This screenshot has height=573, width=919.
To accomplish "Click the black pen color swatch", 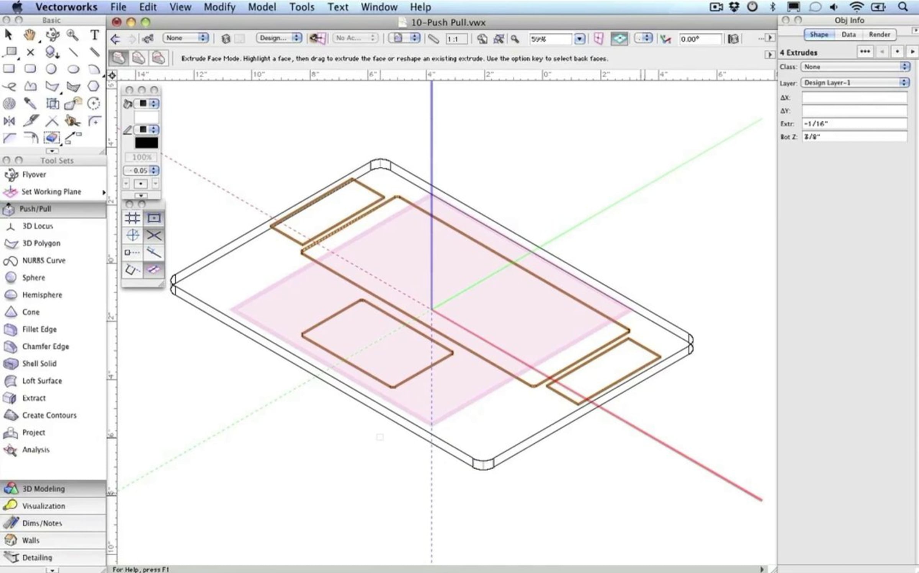I will coord(146,143).
